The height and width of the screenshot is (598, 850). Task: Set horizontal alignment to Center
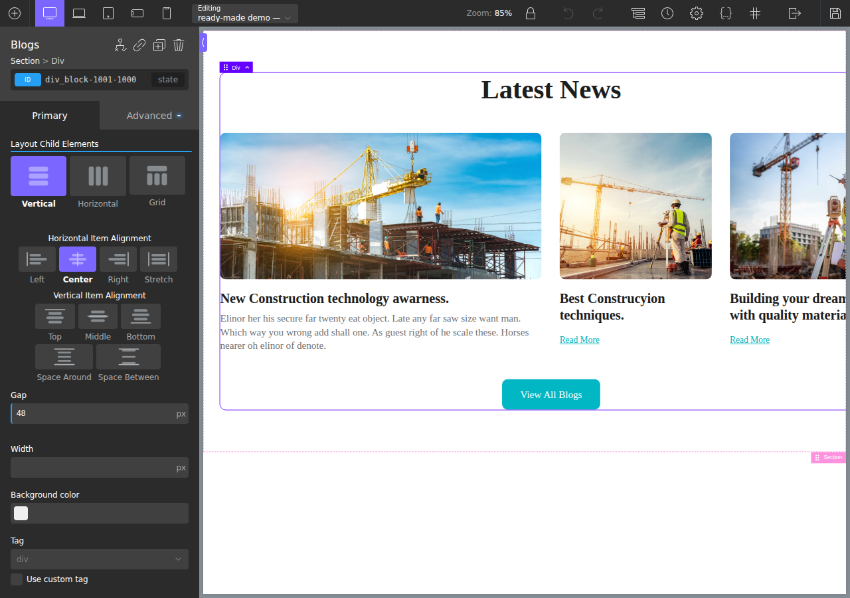pyautogui.click(x=78, y=259)
